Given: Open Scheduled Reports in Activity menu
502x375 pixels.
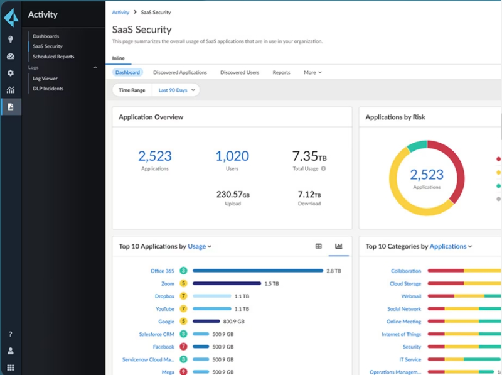Looking at the screenshot, I should (x=53, y=57).
